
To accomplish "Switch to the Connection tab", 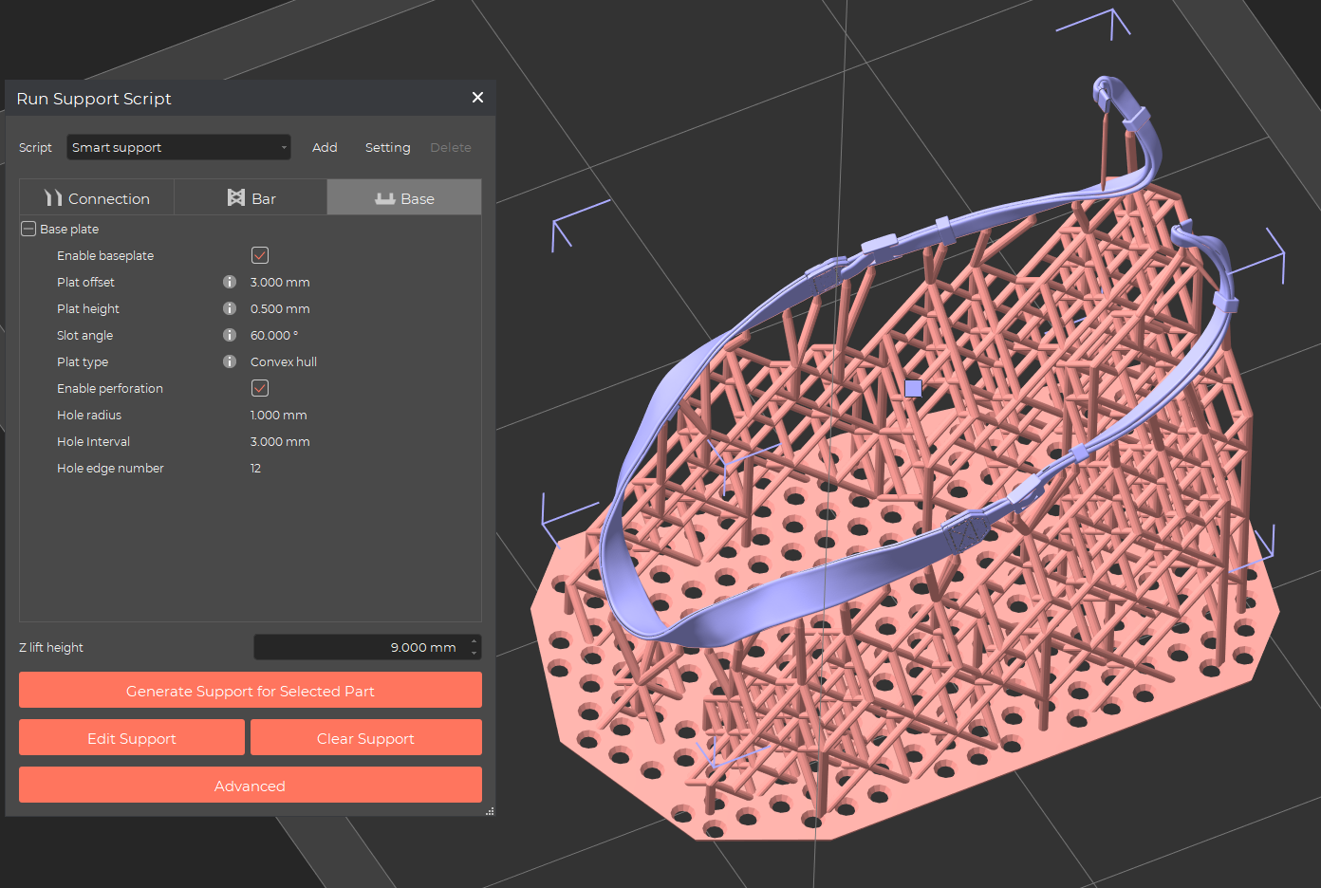I will 96,197.
